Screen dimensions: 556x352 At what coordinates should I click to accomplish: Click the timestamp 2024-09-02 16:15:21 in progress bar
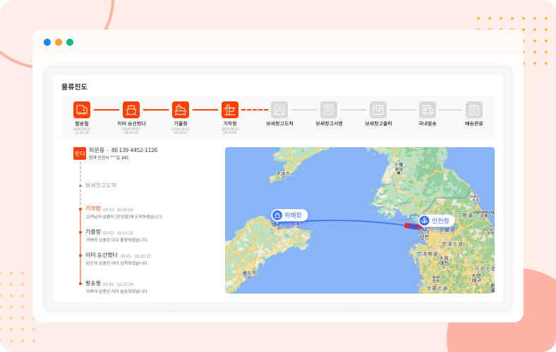(x=181, y=130)
